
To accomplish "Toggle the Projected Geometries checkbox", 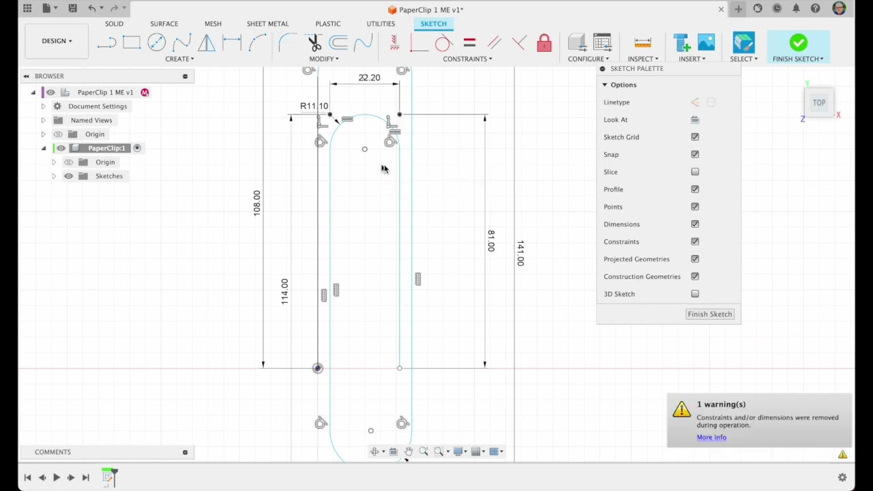I will coord(695,259).
